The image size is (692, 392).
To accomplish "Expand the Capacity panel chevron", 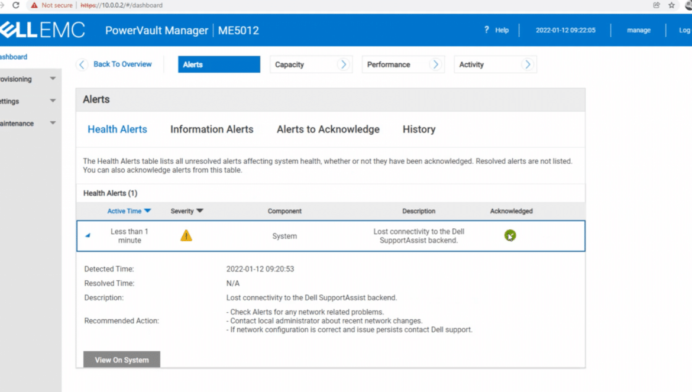I will [344, 64].
